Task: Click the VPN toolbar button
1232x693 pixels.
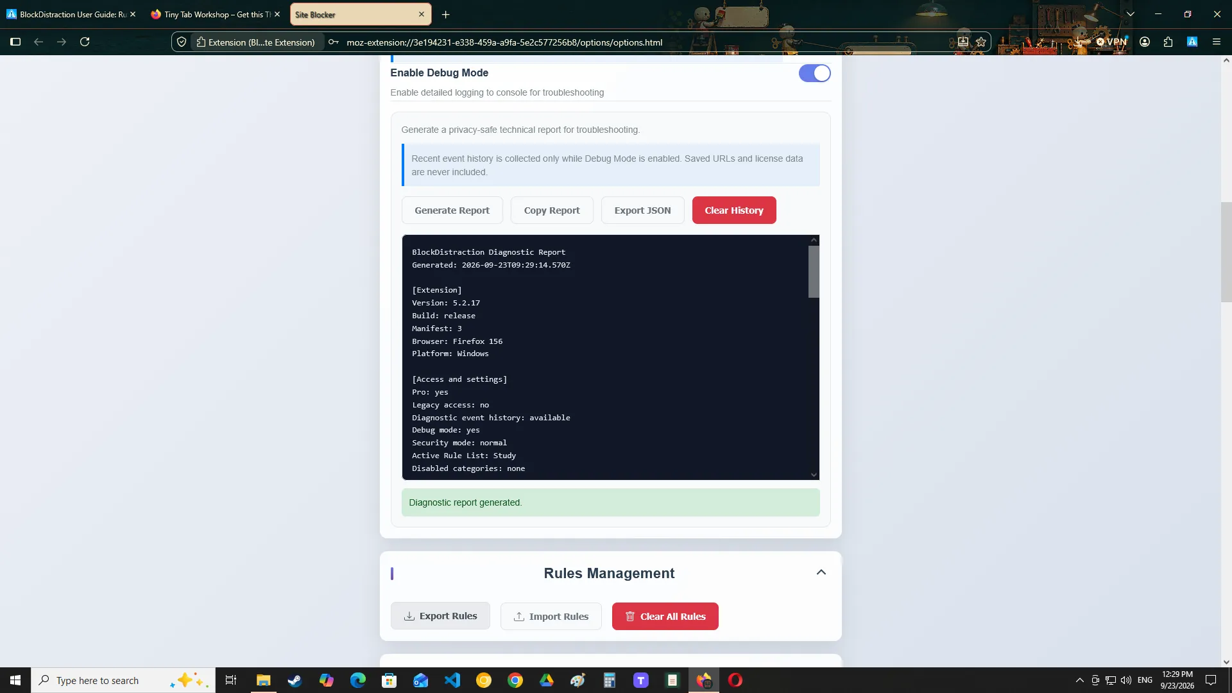Action: pos(1112,42)
